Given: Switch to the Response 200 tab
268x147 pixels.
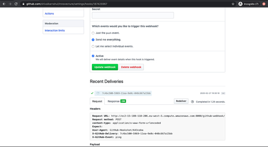Looking at the screenshot, I should click(x=116, y=101).
